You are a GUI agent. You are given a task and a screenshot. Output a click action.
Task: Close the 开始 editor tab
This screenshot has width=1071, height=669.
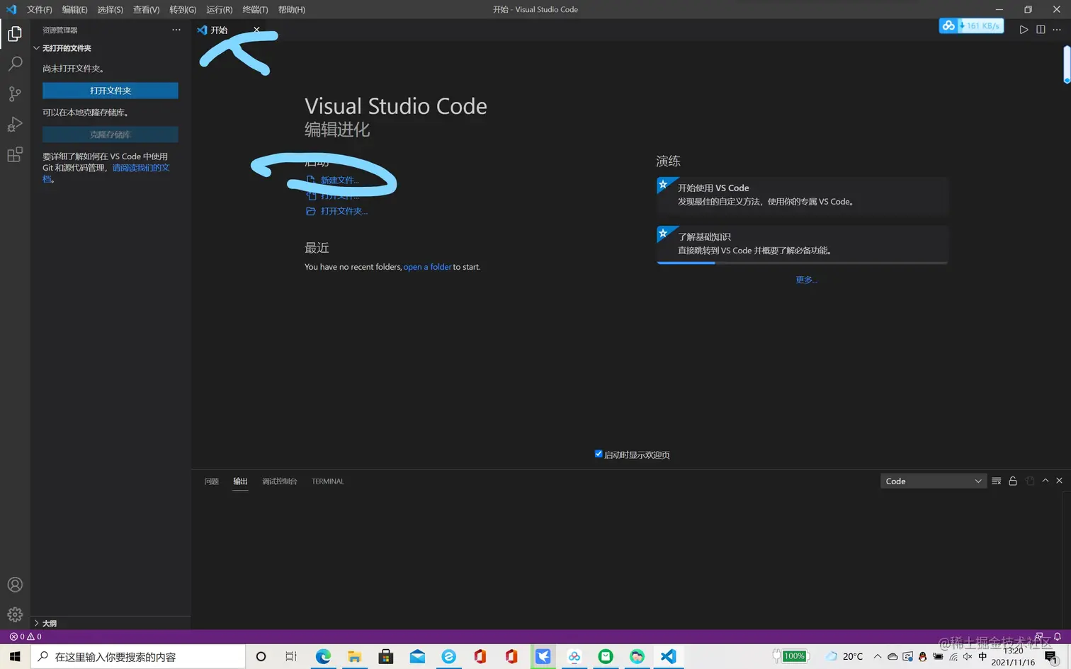pyautogui.click(x=256, y=30)
